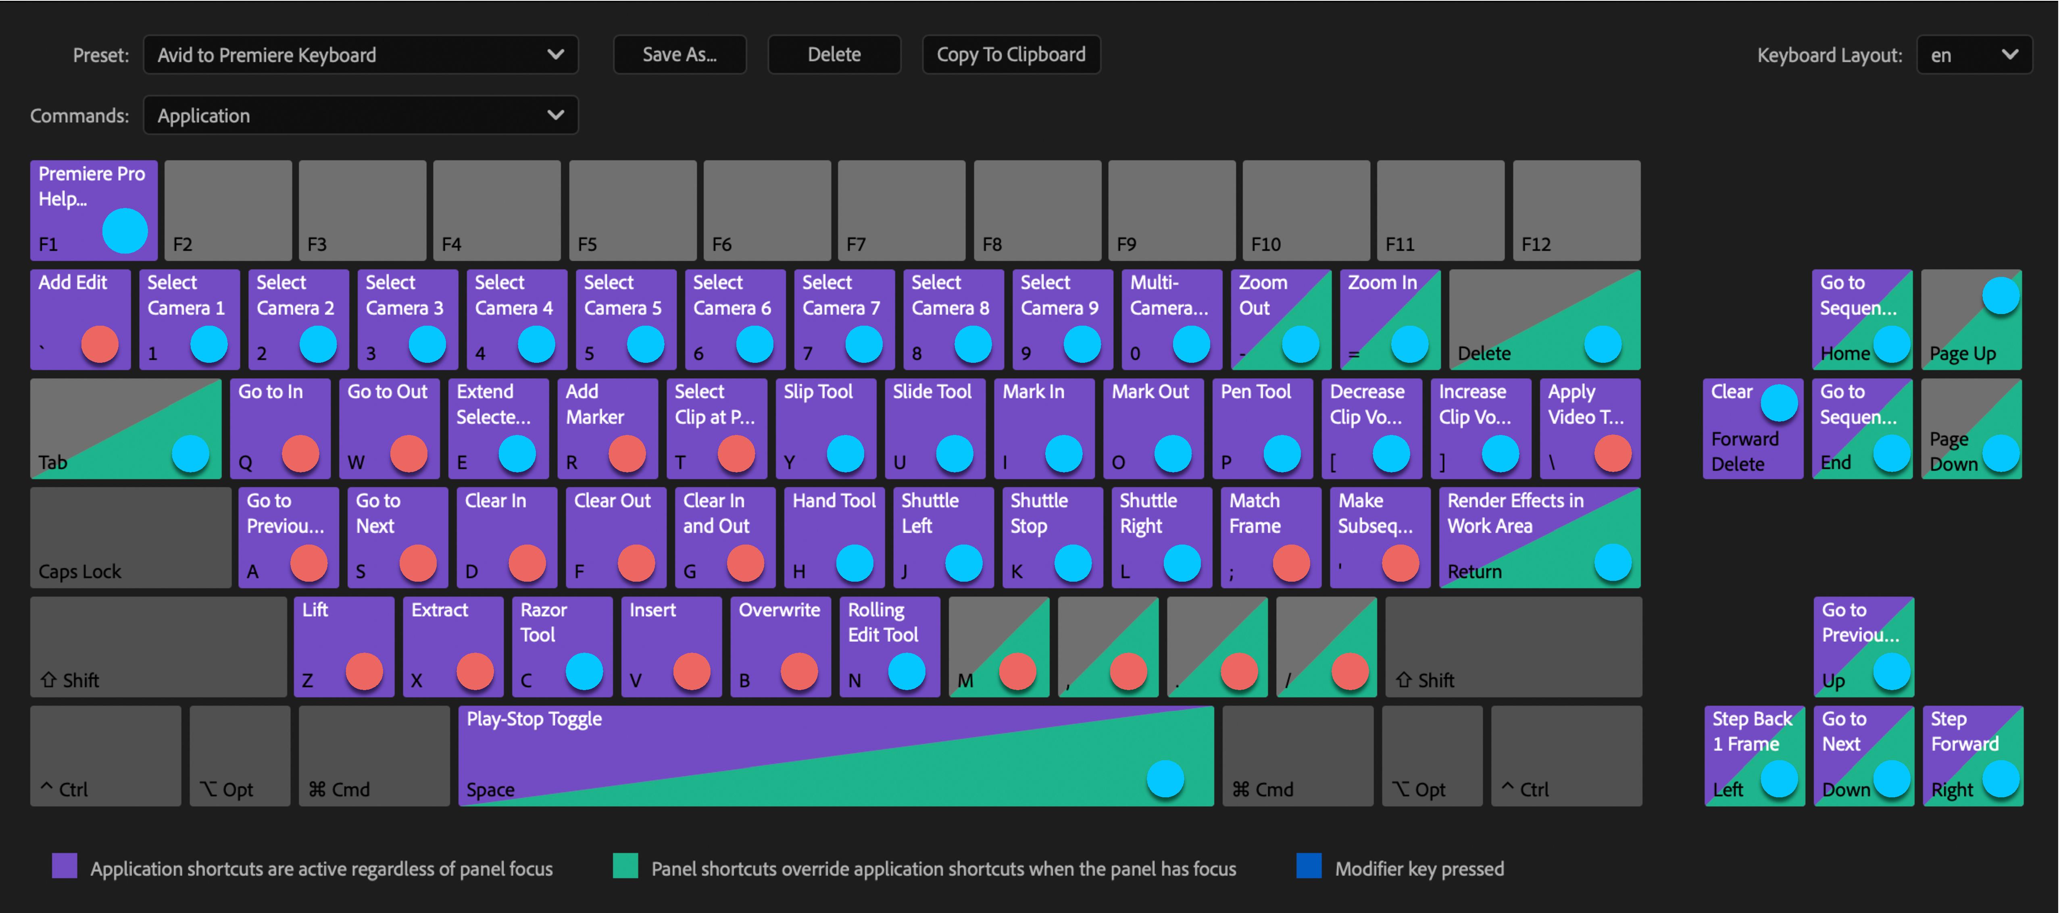This screenshot has width=2059, height=913.
Task: Select the Mark In I key
Action: click(1045, 429)
